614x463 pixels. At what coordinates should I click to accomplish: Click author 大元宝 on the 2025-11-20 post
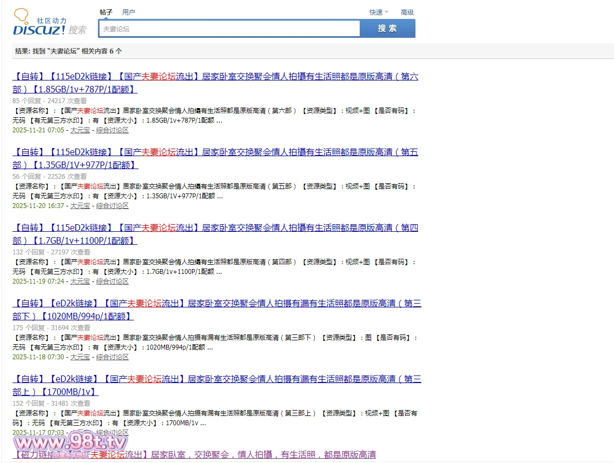80,206
